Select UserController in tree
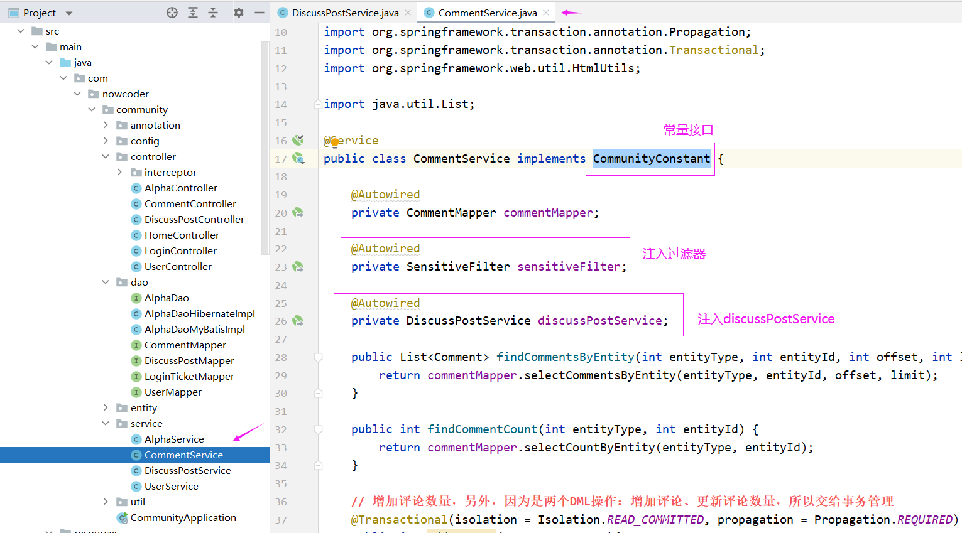 pos(178,266)
